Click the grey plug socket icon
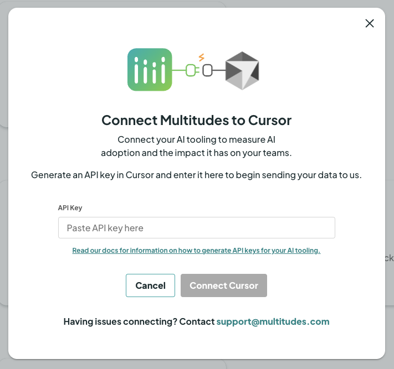 click(207, 70)
